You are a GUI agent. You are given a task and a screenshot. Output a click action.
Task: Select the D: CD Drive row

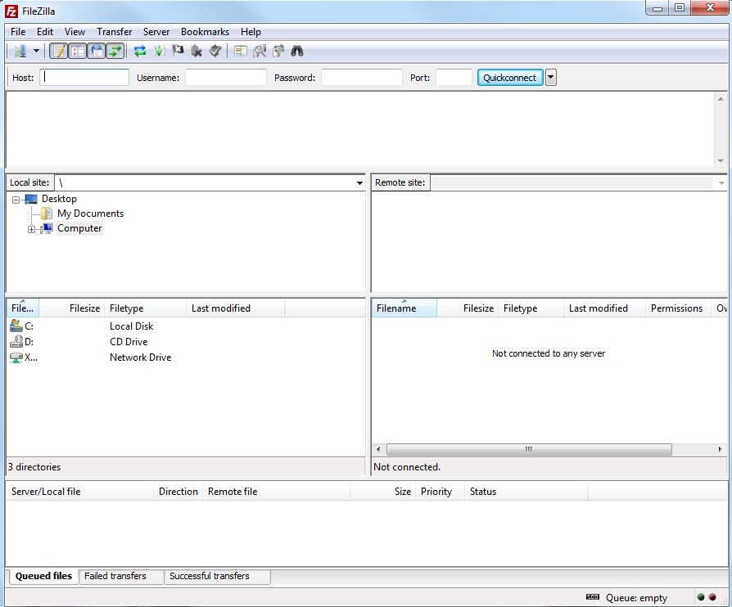coord(186,341)
